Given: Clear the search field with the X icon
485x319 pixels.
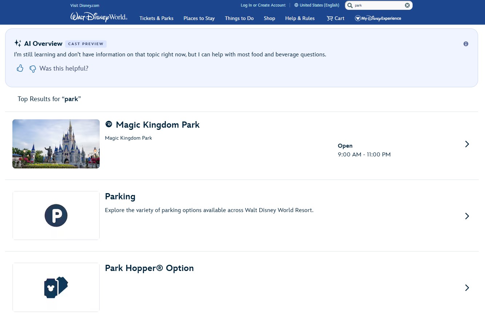Looking at the screenshot, I should pos(407,5).
